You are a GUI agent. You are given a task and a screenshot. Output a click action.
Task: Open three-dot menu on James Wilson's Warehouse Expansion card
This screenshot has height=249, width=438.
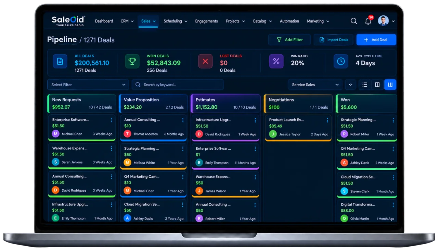pos(255,177)
